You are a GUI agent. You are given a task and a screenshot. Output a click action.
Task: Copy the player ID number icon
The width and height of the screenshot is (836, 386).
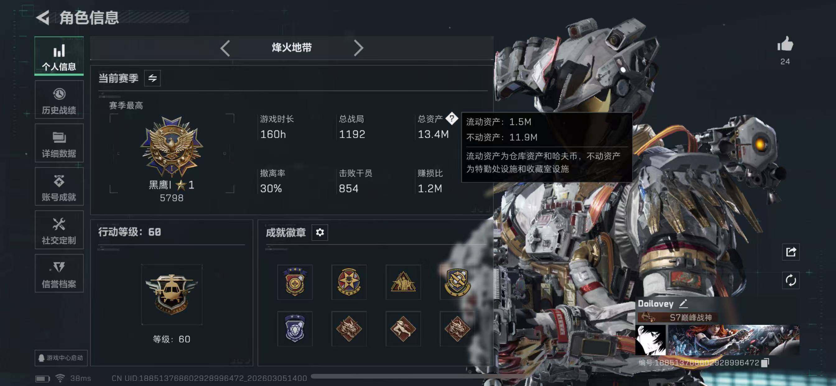pos(765,363)
